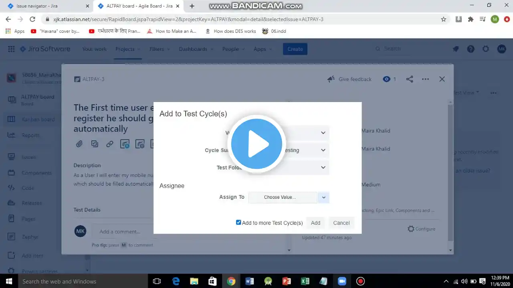This screenshot has width=513, height=288.
Task: Open the Chrome extensions puzzle icon
Action: (471, 19)
